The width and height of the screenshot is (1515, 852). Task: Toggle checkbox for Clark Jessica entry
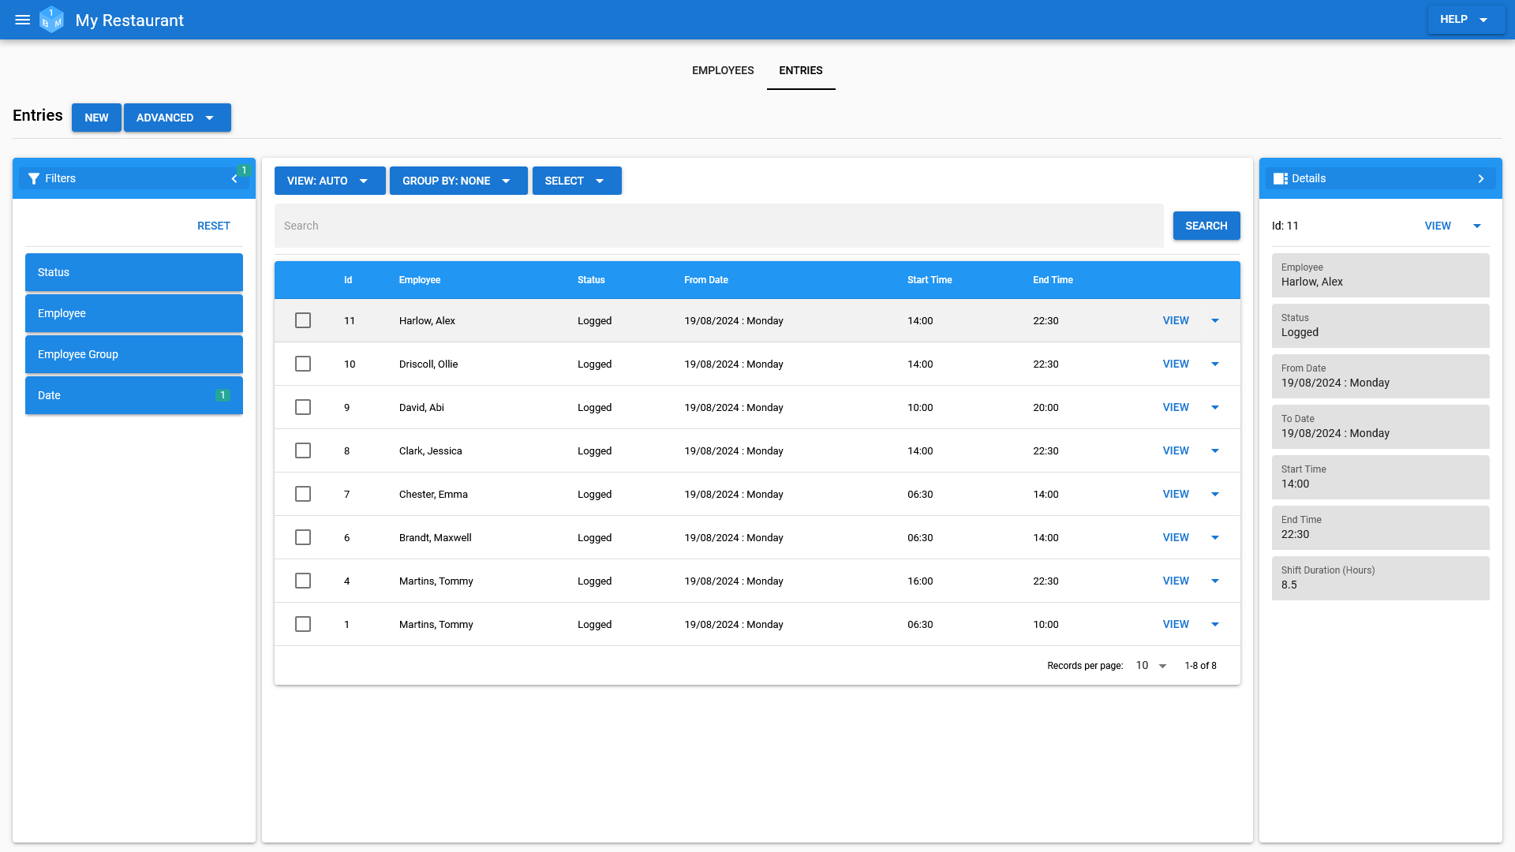(303, 450)
